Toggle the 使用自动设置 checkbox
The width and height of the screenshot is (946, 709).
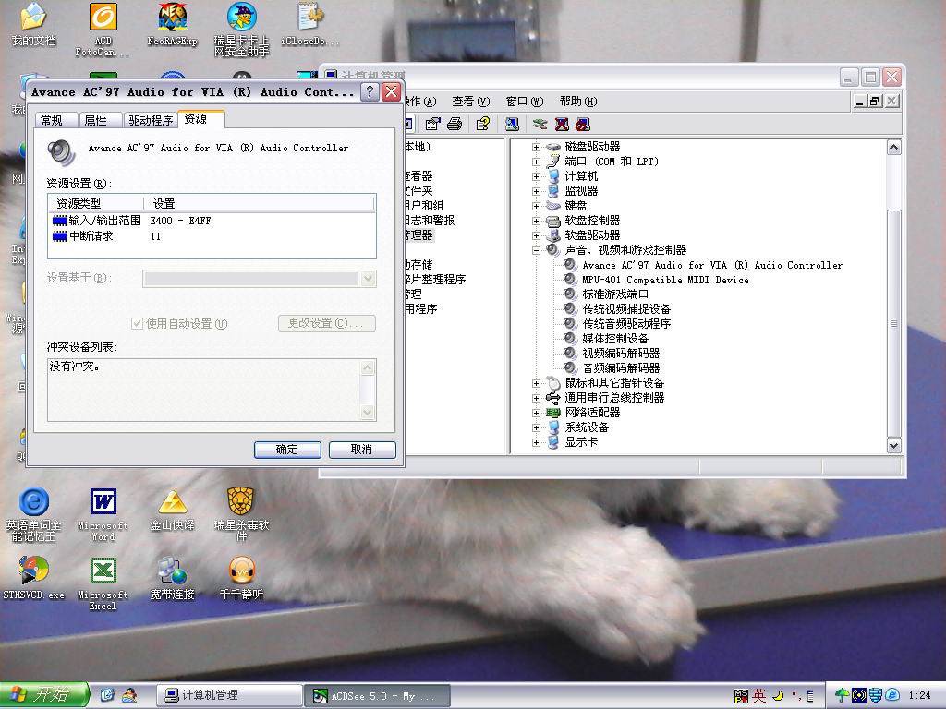click(x=137, y=324)
